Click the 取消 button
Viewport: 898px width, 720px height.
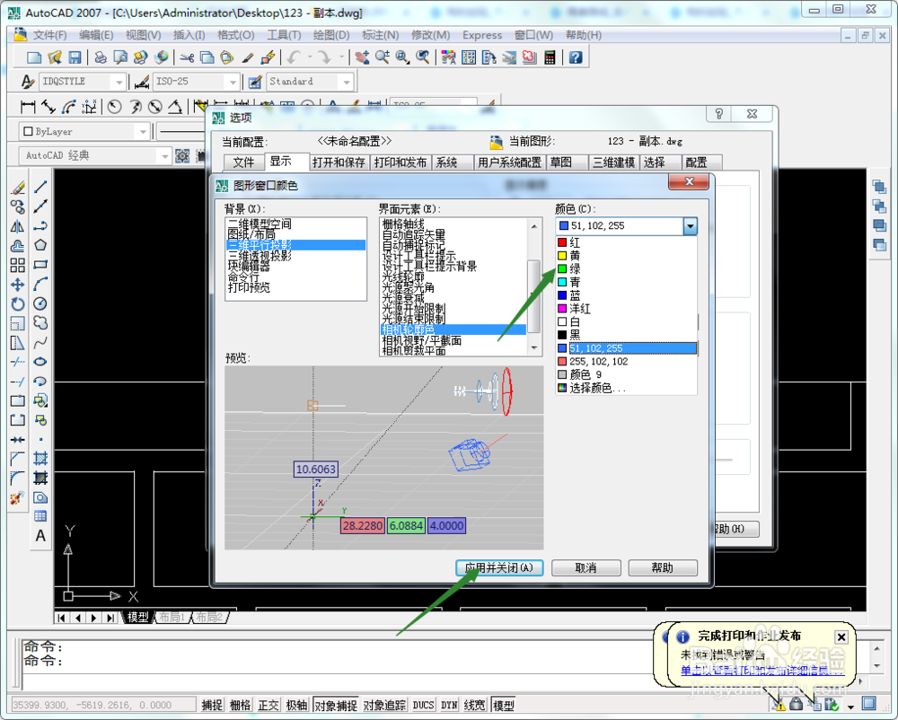tap(585, 567)
